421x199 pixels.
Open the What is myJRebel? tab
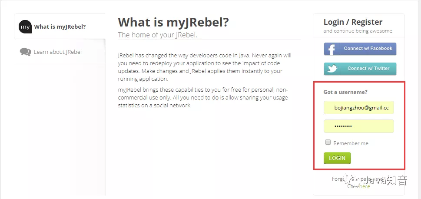60,27
